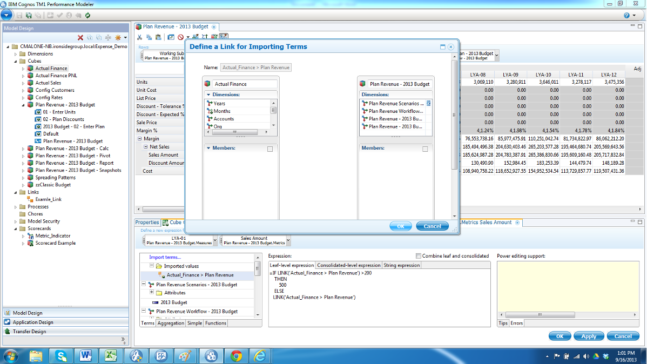This screenshot has height=364, width=647.
Task: Click the scissors cut icon in cube toolbar
Action: point(140,37)
